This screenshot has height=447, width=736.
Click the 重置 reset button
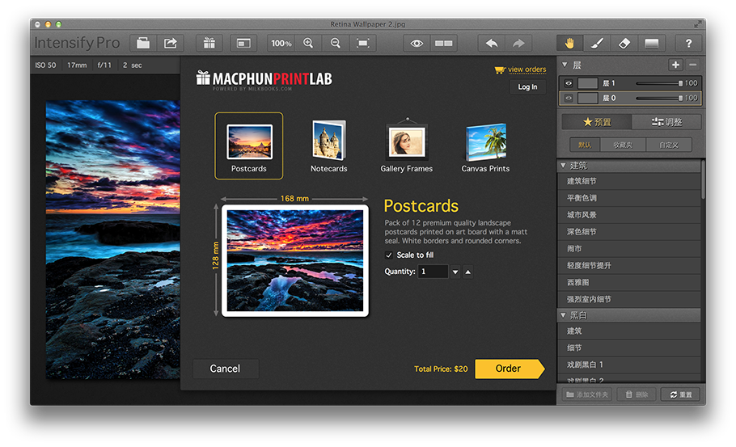(x=681, y=394)
